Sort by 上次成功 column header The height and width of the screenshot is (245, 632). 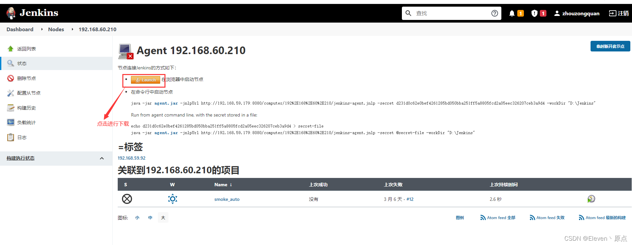click(318, 185)
